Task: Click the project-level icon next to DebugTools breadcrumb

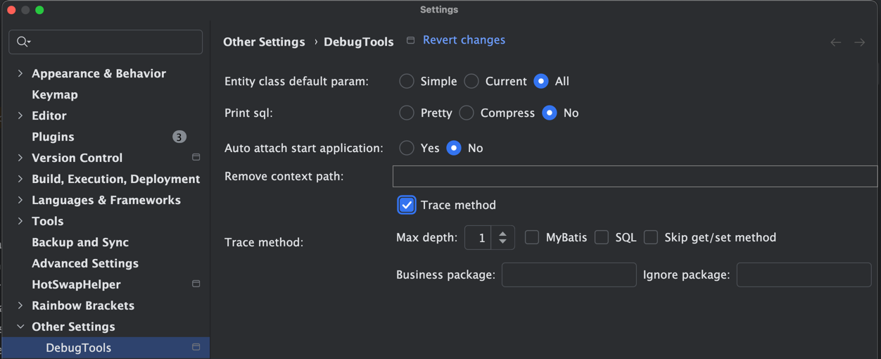Action: [x=411, y=40]
